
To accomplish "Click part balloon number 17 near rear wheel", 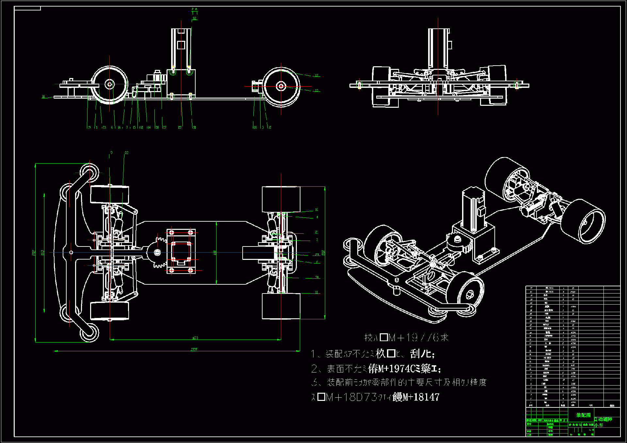I will click(316, 75).
